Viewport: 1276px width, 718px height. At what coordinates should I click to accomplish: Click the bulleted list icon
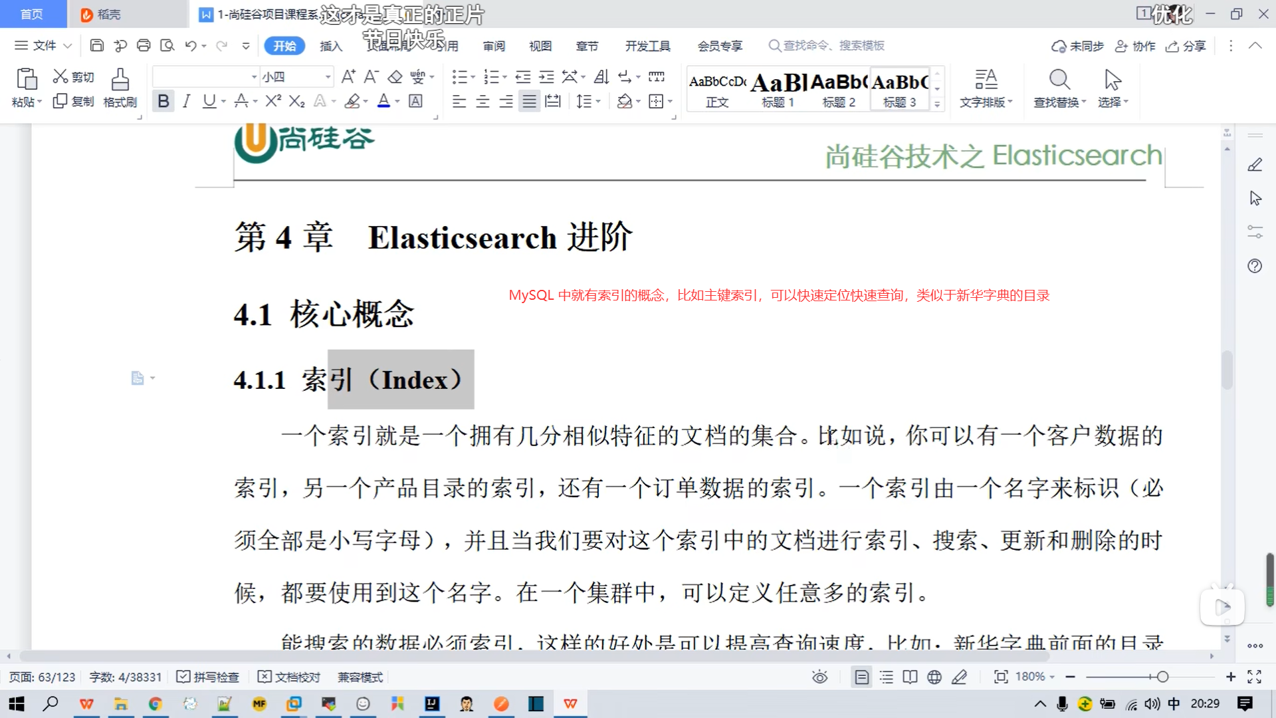[x=459, y=77]
